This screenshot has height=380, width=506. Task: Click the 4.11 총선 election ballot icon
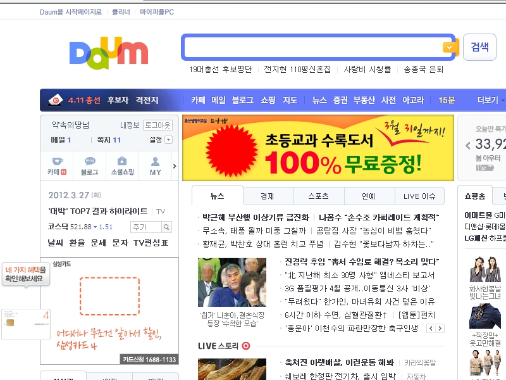click(x=56, y=100)
